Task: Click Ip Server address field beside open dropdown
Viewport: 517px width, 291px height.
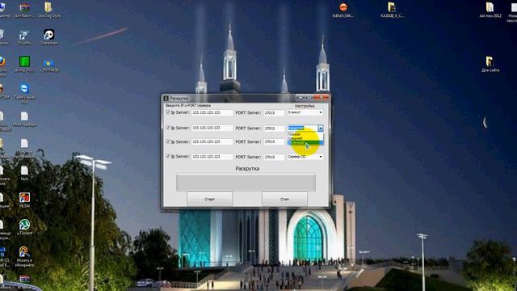Action: point(212,128)
